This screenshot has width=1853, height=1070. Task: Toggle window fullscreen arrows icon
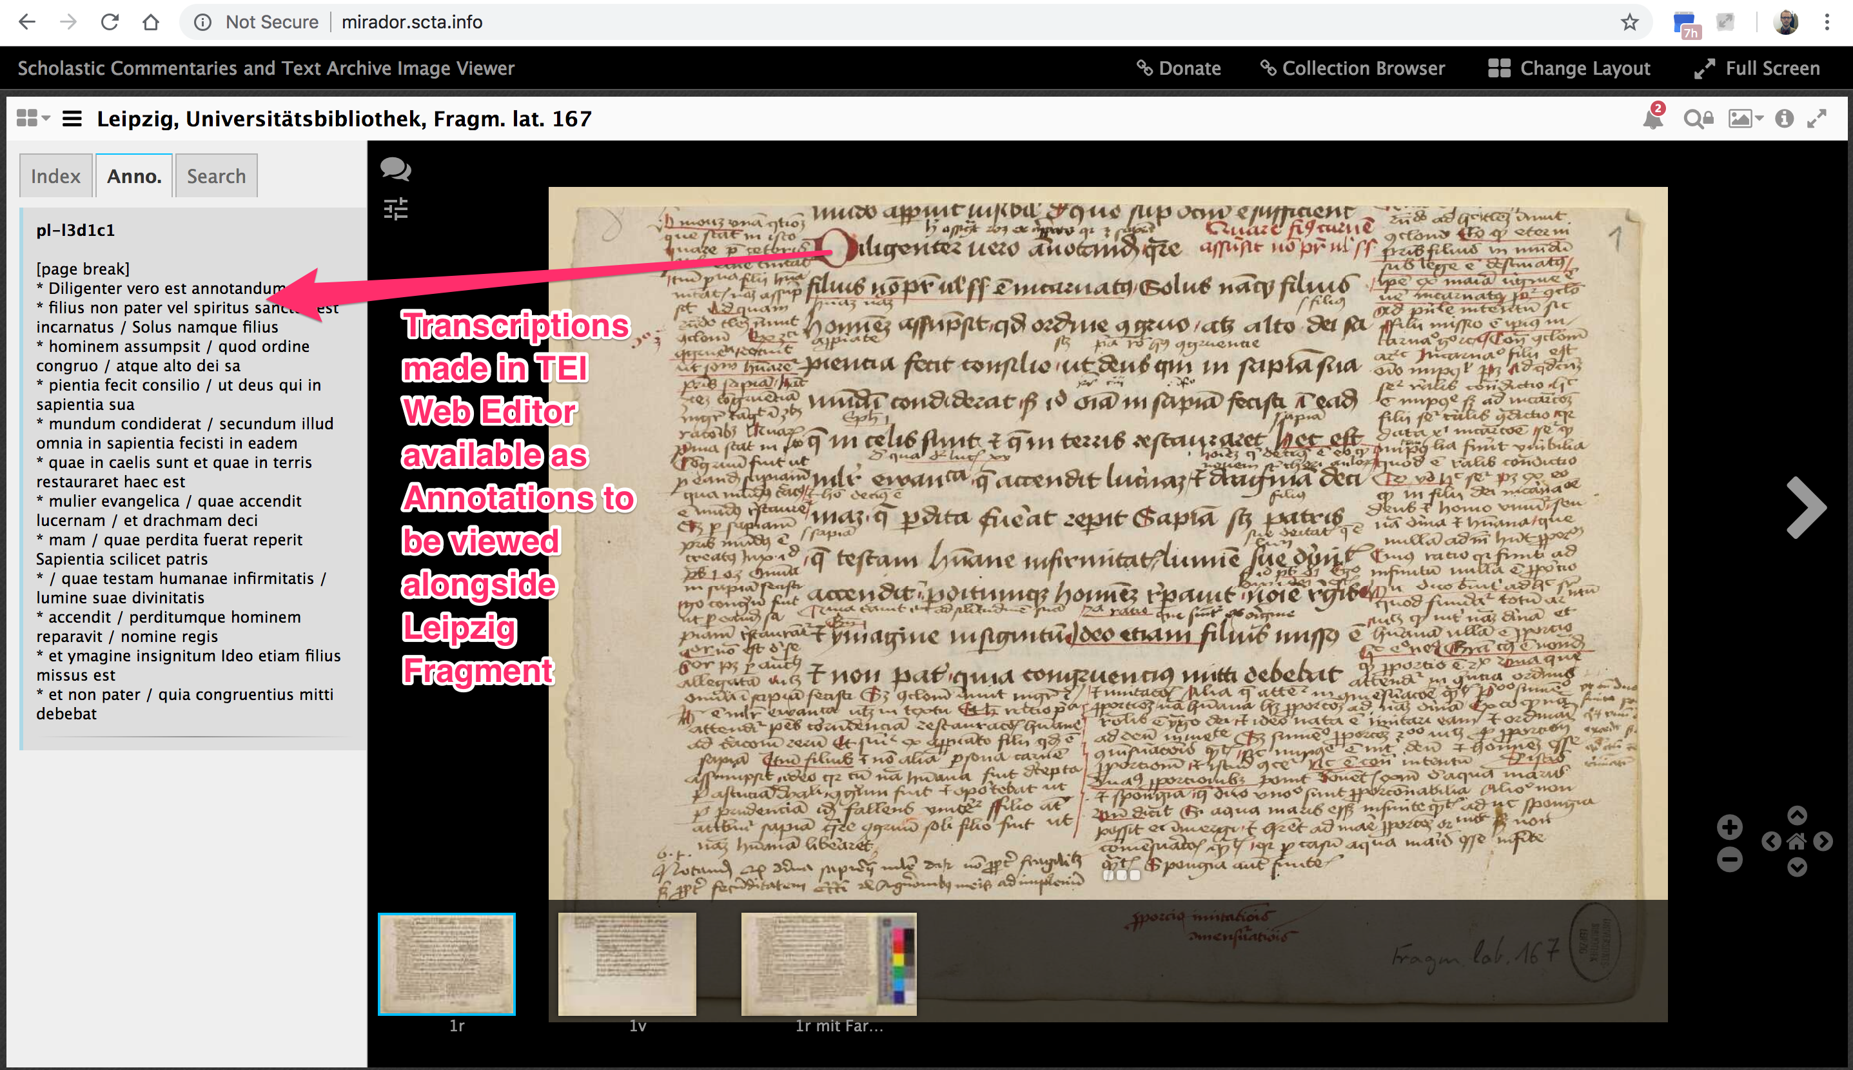1817,119
